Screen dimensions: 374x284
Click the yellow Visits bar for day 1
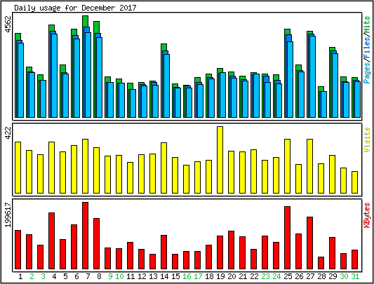click(18, 168)
